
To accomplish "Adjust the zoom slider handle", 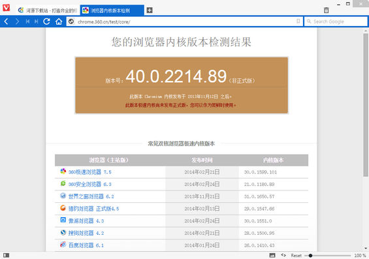I will coord(310,256).
